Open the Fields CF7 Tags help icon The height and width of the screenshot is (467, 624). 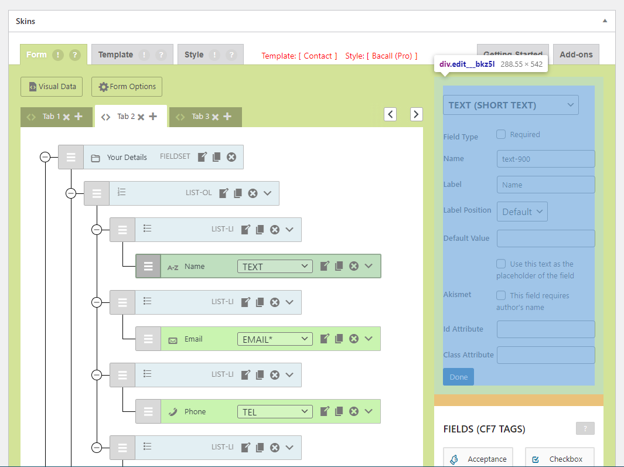tap(585, 428)
